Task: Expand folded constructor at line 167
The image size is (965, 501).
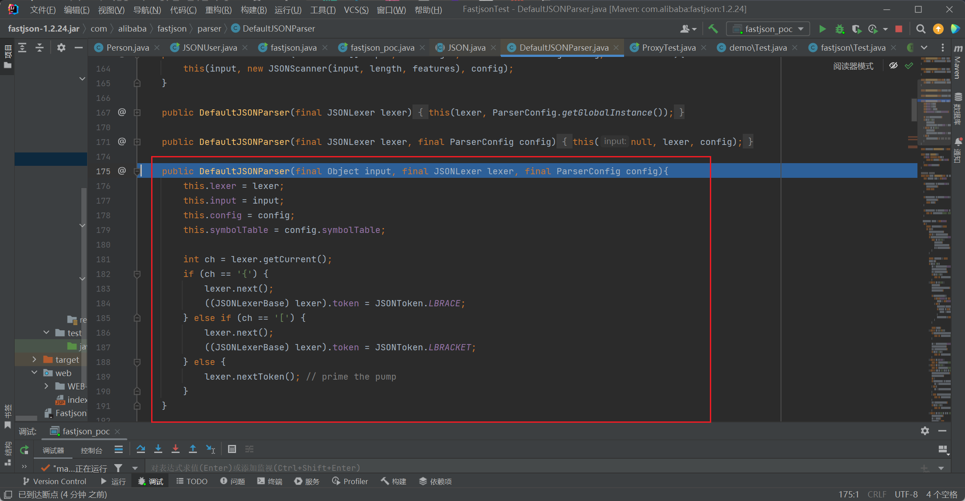Action: [137, 112]
